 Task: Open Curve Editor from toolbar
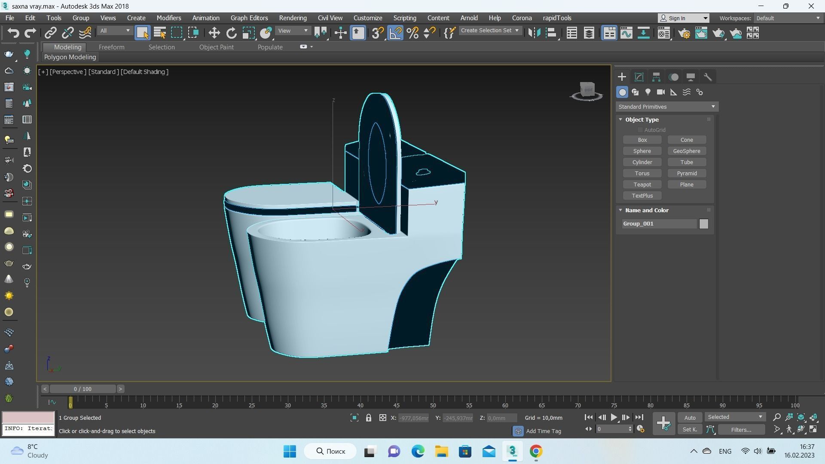coord(626,33)
